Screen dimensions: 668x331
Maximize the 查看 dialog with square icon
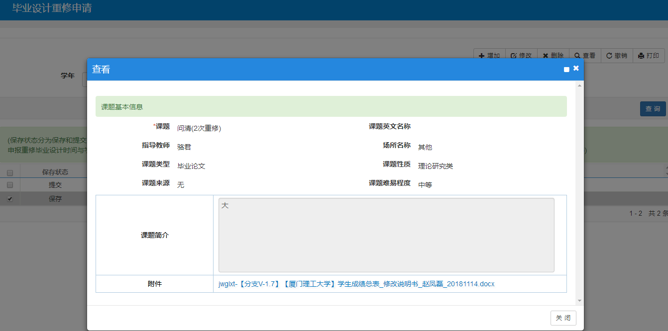click(566, 70)
